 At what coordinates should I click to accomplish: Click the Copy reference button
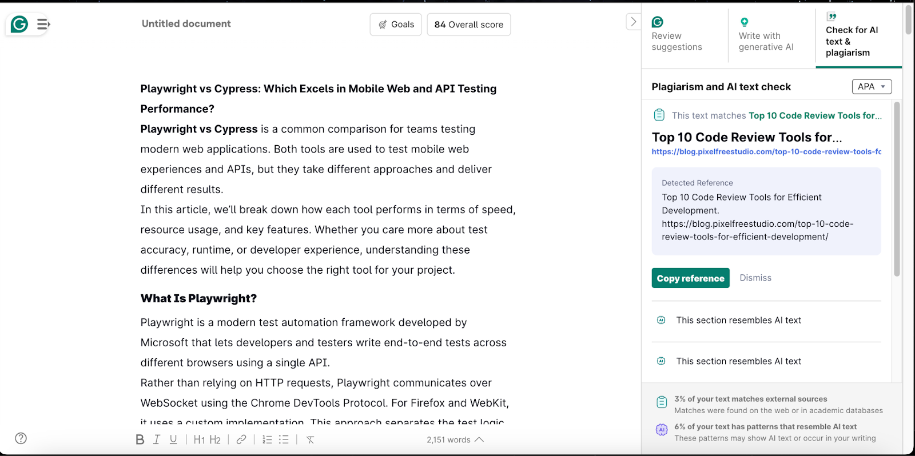[691, 278]
